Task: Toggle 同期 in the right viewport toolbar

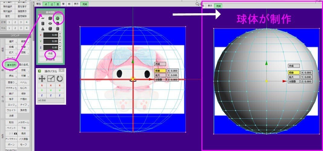Action: (218, 6)
